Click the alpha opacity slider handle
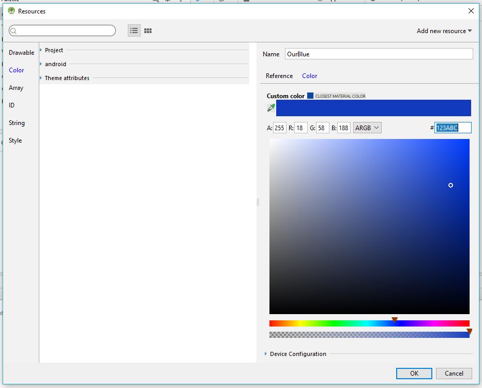The image size is (482, 388). tap(469, 331)
